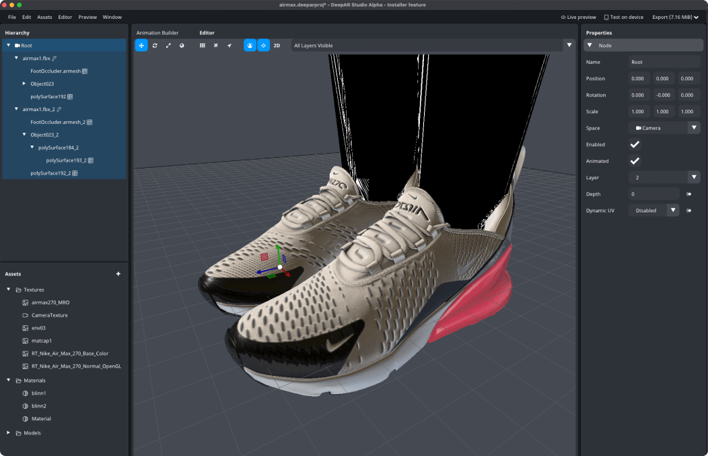Open the Assets menu in the menu bar
The width and height of the screenshot is (708, 456).
pyautogui.click(x=44, y=17)
